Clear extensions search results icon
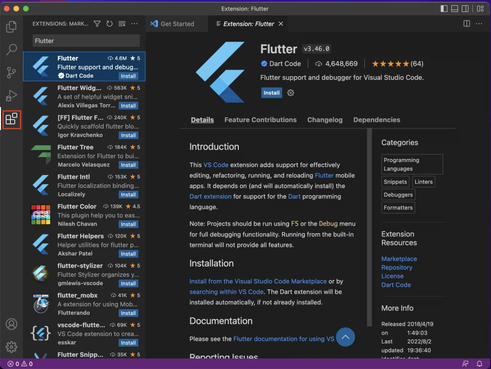 (x=122, y=23)
